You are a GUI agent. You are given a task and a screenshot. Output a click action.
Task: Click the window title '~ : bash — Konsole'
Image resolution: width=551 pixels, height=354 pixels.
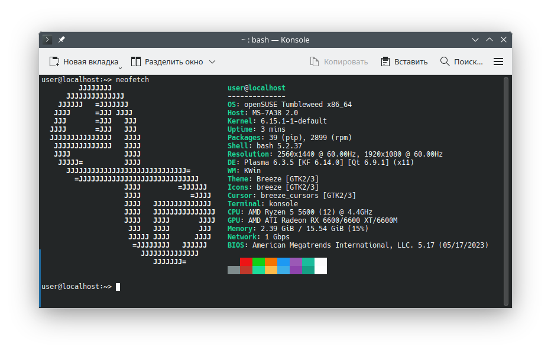click(x=275, y=40)
